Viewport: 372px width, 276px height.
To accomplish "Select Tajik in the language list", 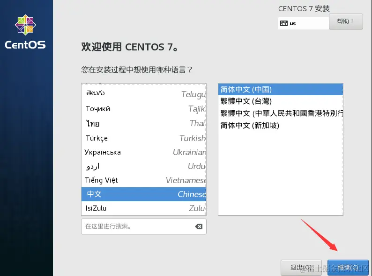I will click(144, 109).
